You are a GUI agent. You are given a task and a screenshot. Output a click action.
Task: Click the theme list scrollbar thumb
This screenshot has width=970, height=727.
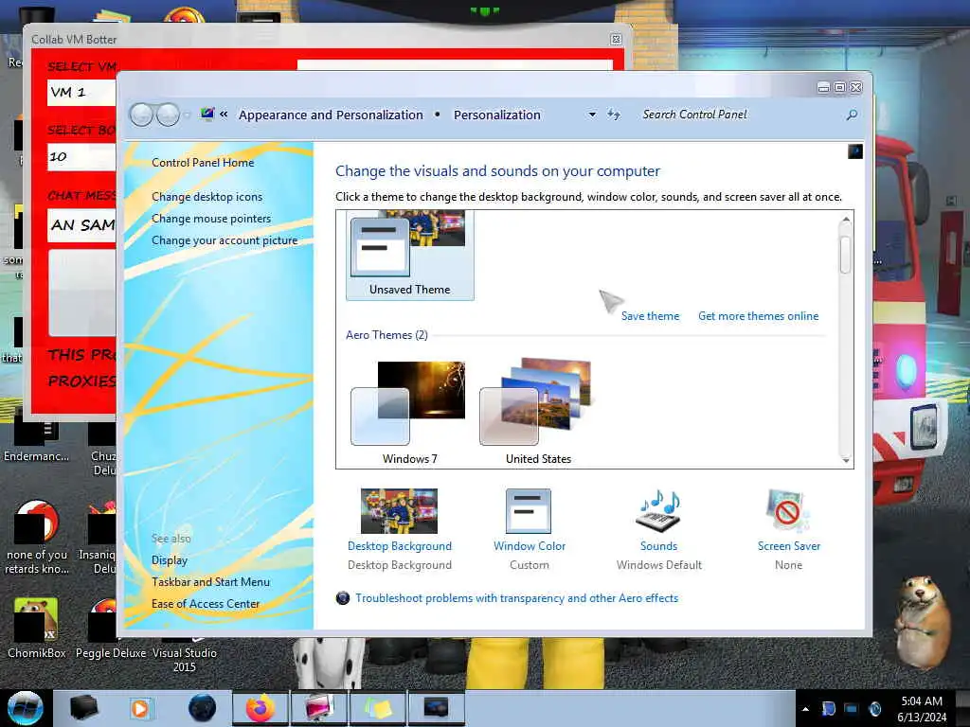[845, 255]
